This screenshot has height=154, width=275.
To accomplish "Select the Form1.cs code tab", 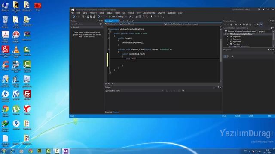I will tap(109, 21).
